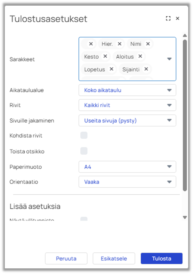Remove the Nimi column chip
Image resolution: width=193 pixels, height=274 pixels.
tap(148, 44)
